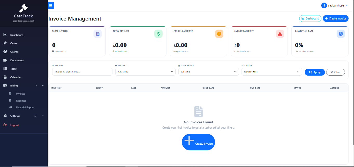Image resolution: width=354 pixels, height=167 pixels.
Task: Click the DUE DATE column header
Action: 255,88
